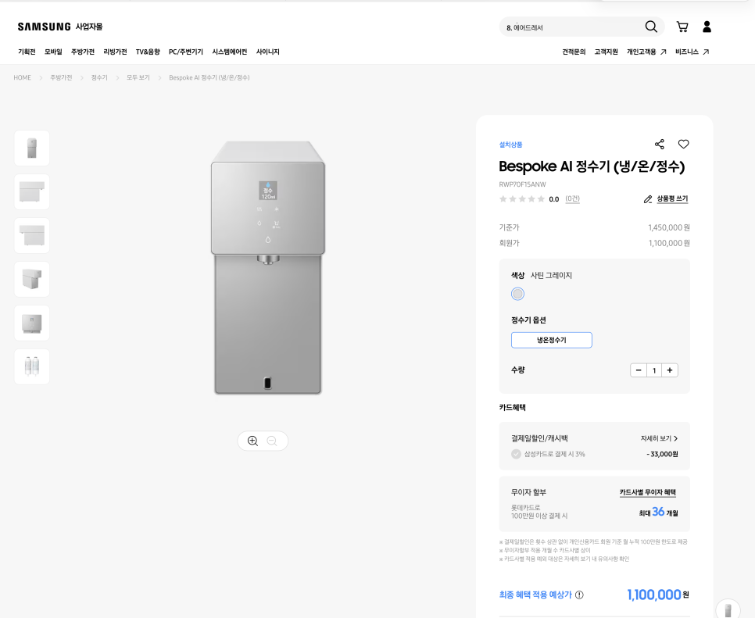Click model number RWP70F15ANW
755x618 pixels.
pyautogui.click(x=522, y=184)
